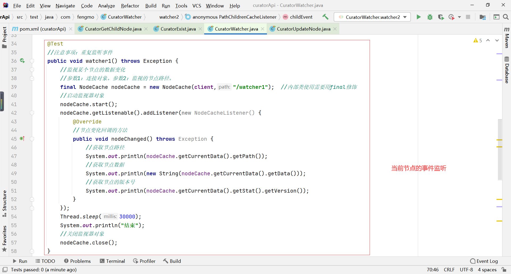Open the Navigate menu
Image resolution: width=511 pixels, height=274 pixels.
[x=65, y=6]
